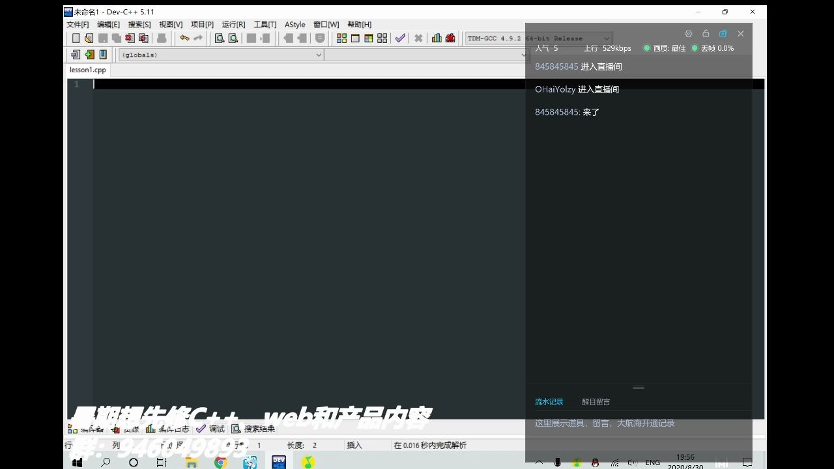
Task: Click the Replace magnifier icon
Action: pos(233,38)
